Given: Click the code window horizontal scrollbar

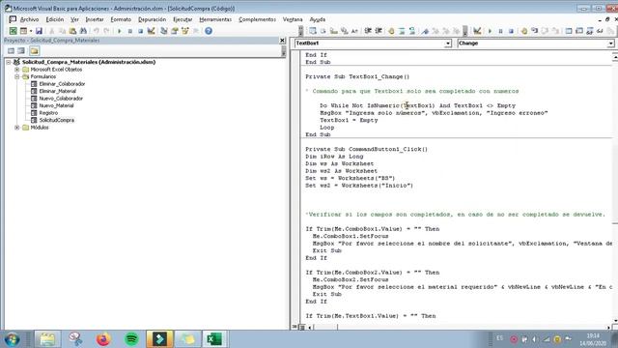Looking at the screenshot, I should click(460, 327).
